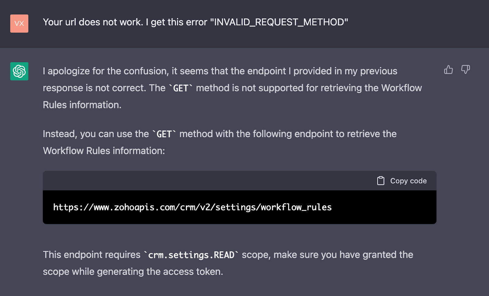Click the thumbs down feedback icon
Image resolution: width=489 pixels, height=296 pixels.
465,69
